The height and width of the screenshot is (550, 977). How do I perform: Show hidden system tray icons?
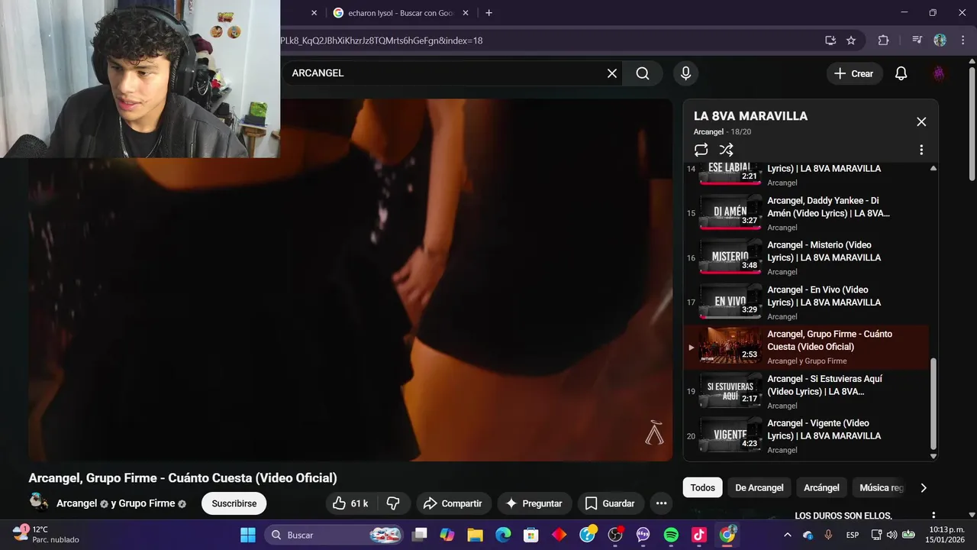click(x=788, y=535)
